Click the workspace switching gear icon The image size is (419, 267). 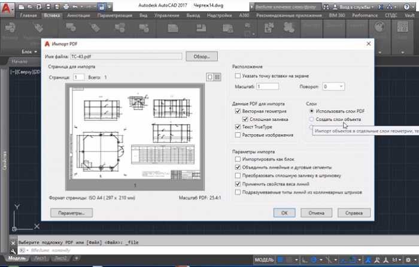408,259
